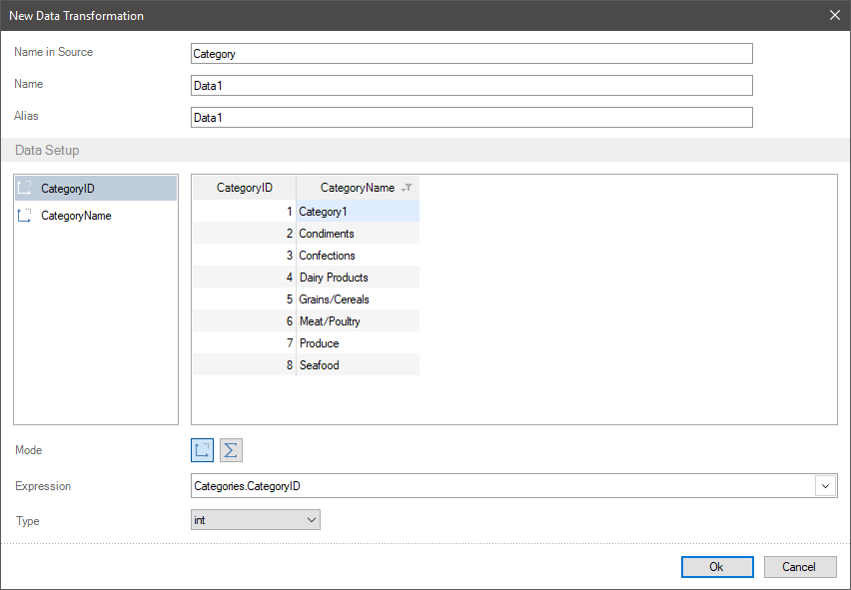Select CategoryName item in the field list
Screen dimensions: 851x590
coord(76,215)
